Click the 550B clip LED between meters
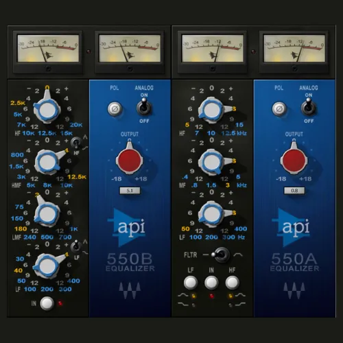This screenshot has width=343, height=343. point(88,51)
